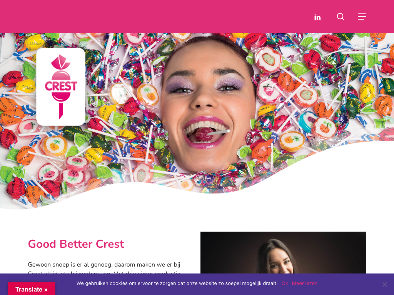This screenshot has height=295, width=394.
Task: Click the word CREST inside the logo
Action: [61, 86]
